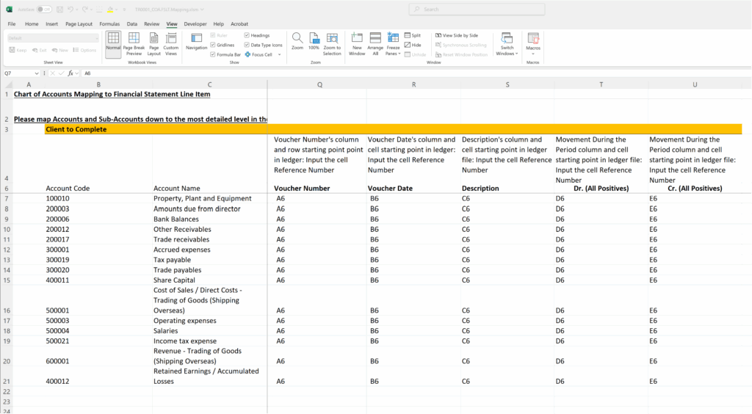Open the Switch Windows dropdown
This screenshot has width=752, height=414.
click(x=507, y=43)
